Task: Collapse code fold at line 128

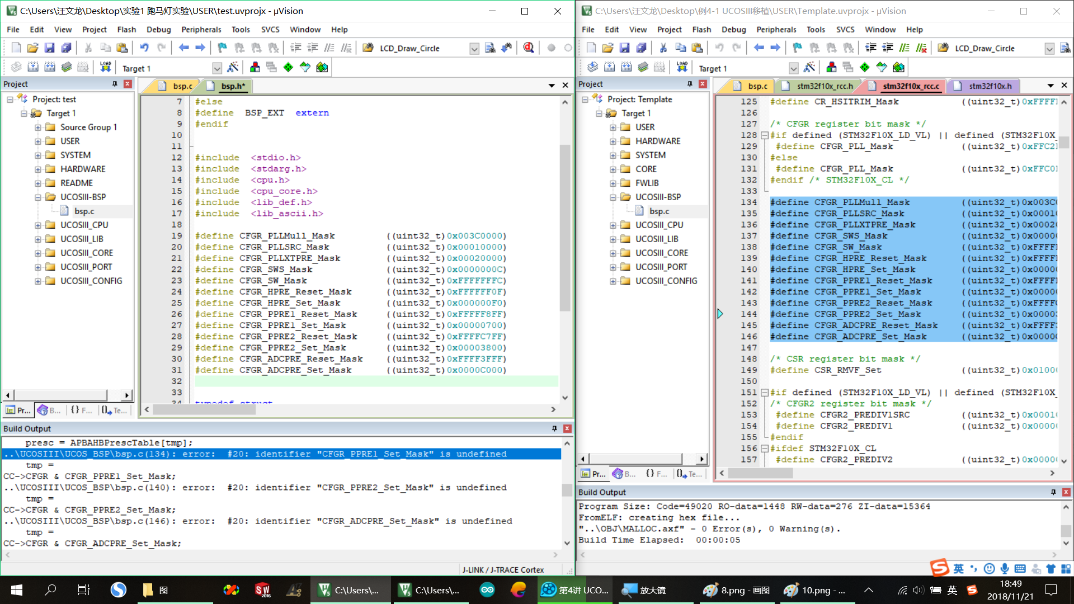Action: [x=764, y=135]
